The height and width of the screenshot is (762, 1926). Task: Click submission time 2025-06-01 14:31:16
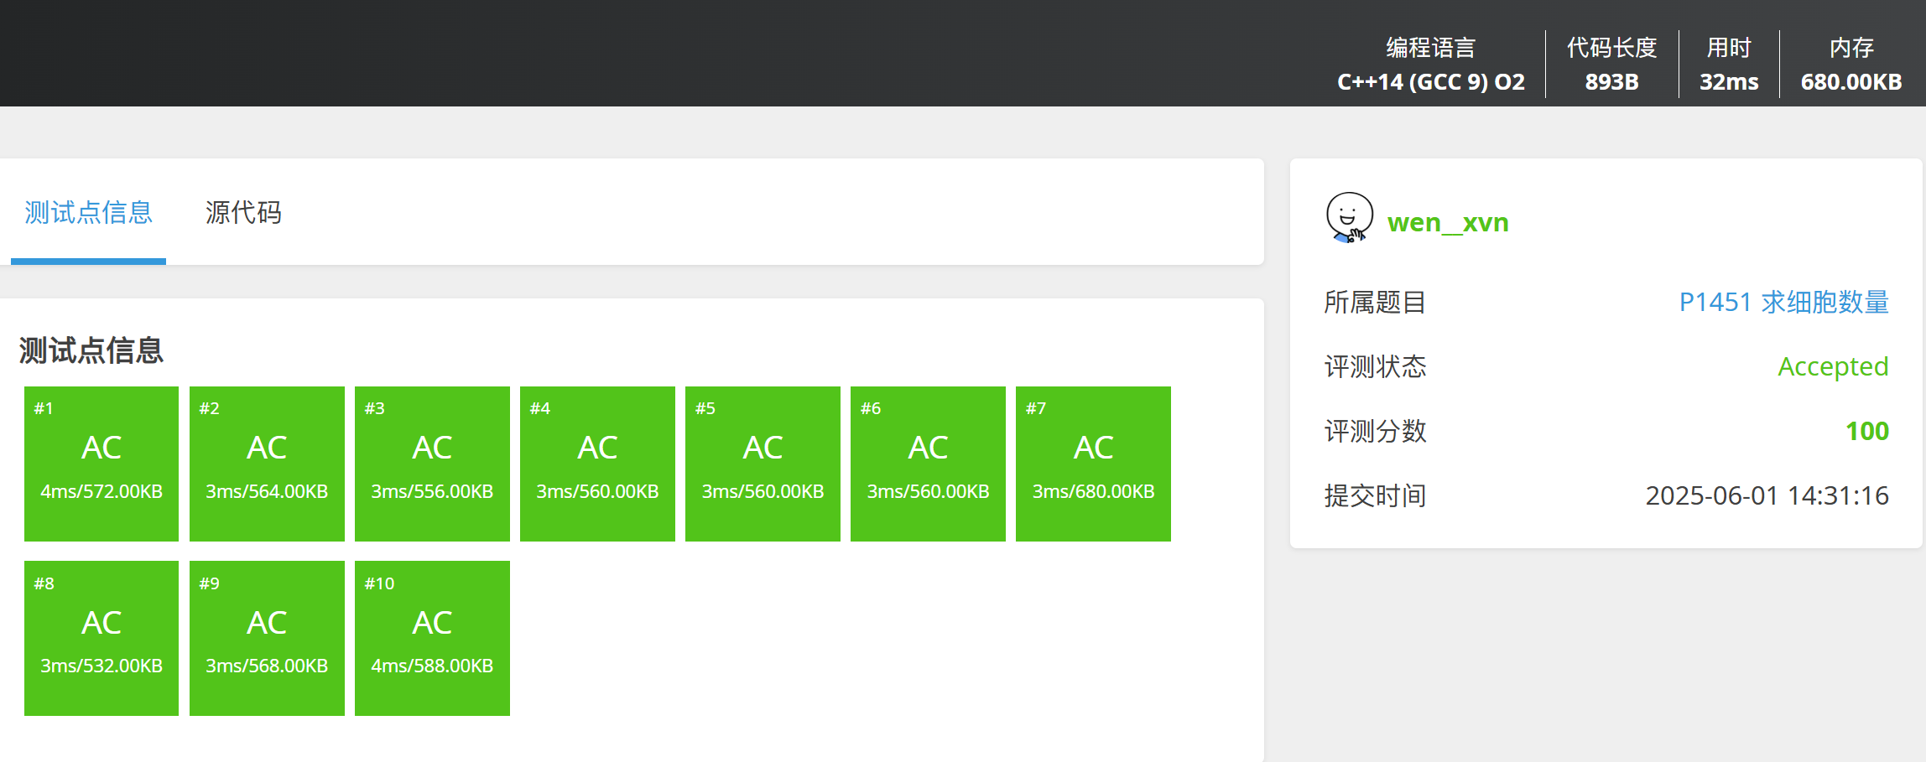click(1767, 495)
